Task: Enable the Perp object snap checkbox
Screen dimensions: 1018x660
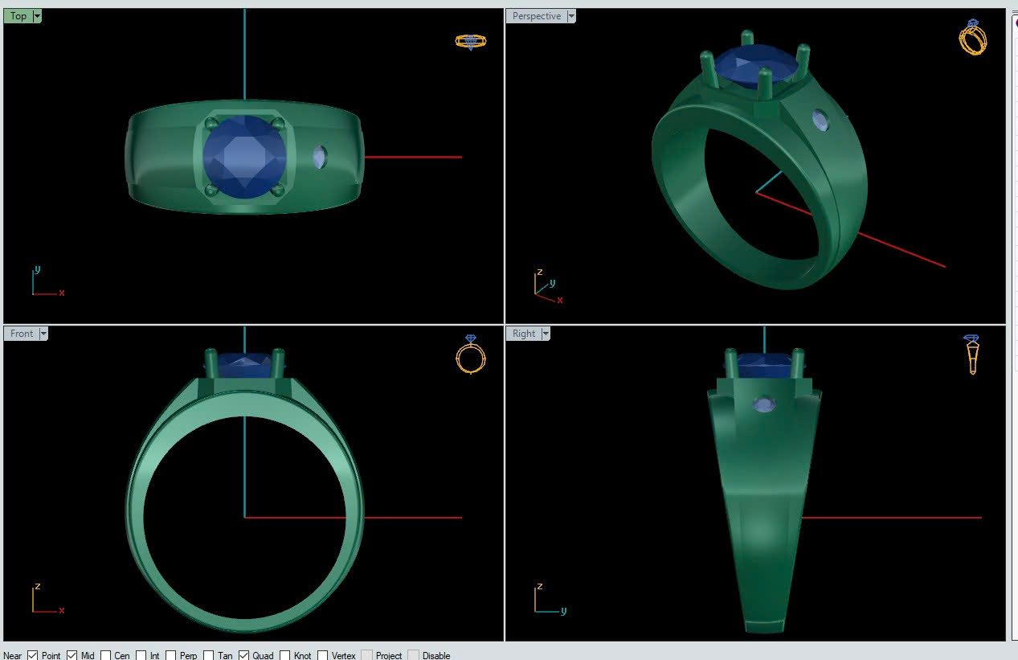Action: point(170,655)
